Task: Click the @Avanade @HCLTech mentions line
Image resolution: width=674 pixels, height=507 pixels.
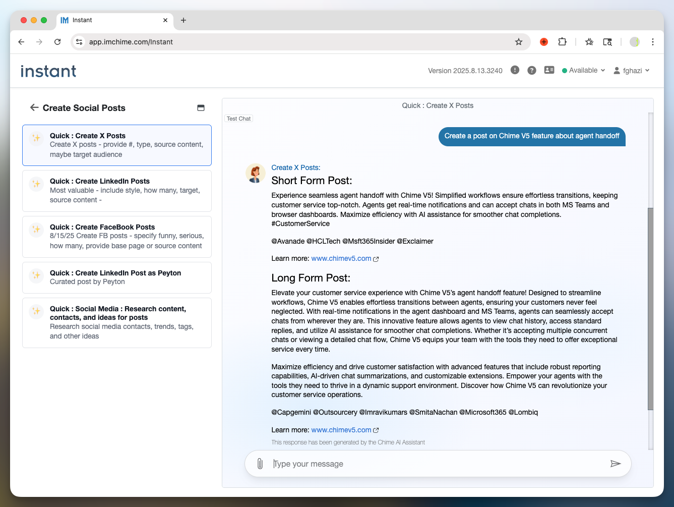Action: pyautogui.click(x=352, y=241)
